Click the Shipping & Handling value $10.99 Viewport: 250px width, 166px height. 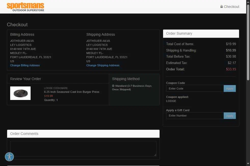click(231, 50)
